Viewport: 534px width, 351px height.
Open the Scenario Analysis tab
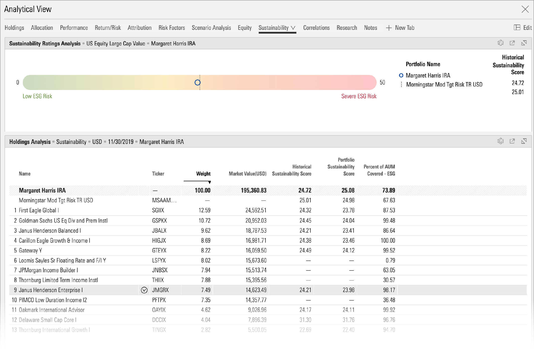pos(211,28)
